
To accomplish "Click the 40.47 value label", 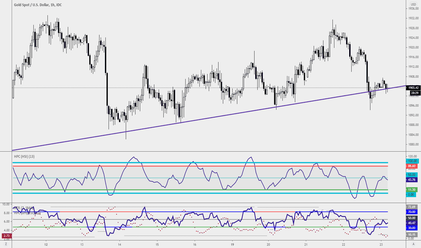I will click(x=412, y=223).
